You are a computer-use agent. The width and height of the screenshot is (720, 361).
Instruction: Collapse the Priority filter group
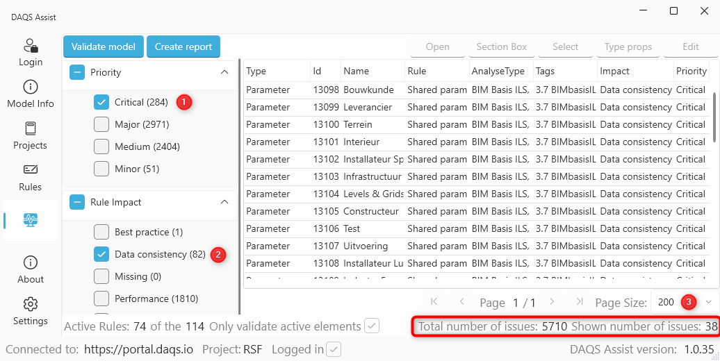click(224, 72)
